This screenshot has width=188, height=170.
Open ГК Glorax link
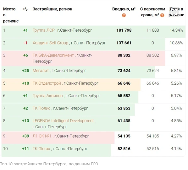pyautogui.click(x=41, y=149)
